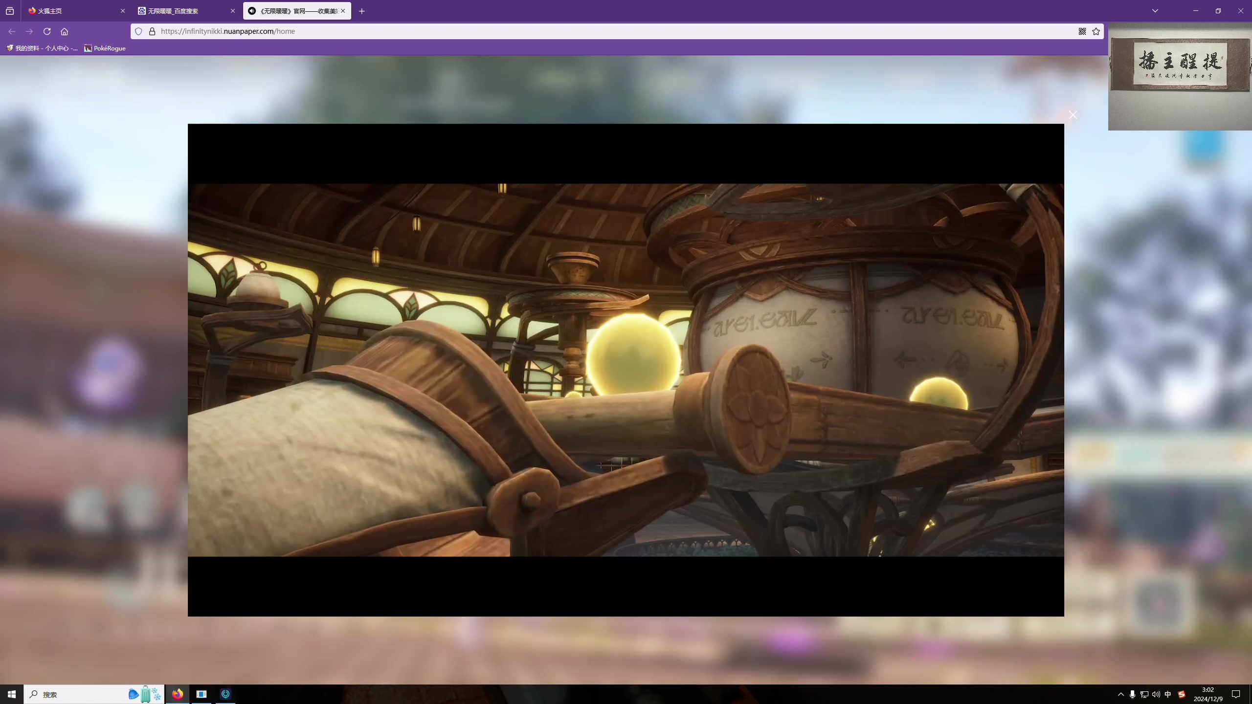1252x704 pixels.
Task: Open the PokéRogue bookmark
Action: (105, 48)
